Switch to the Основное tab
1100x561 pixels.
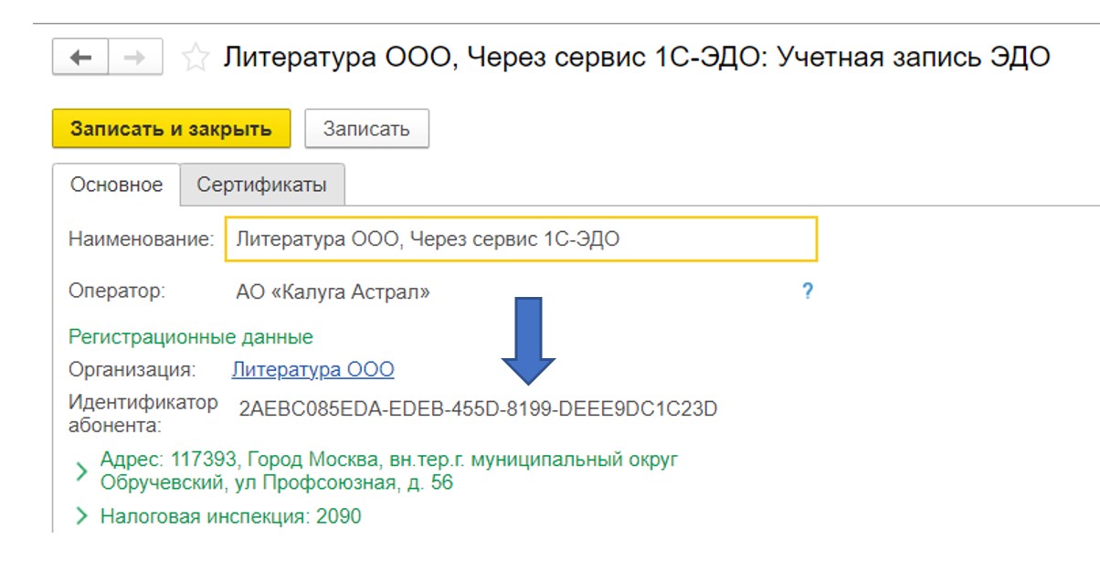point(116,185)
